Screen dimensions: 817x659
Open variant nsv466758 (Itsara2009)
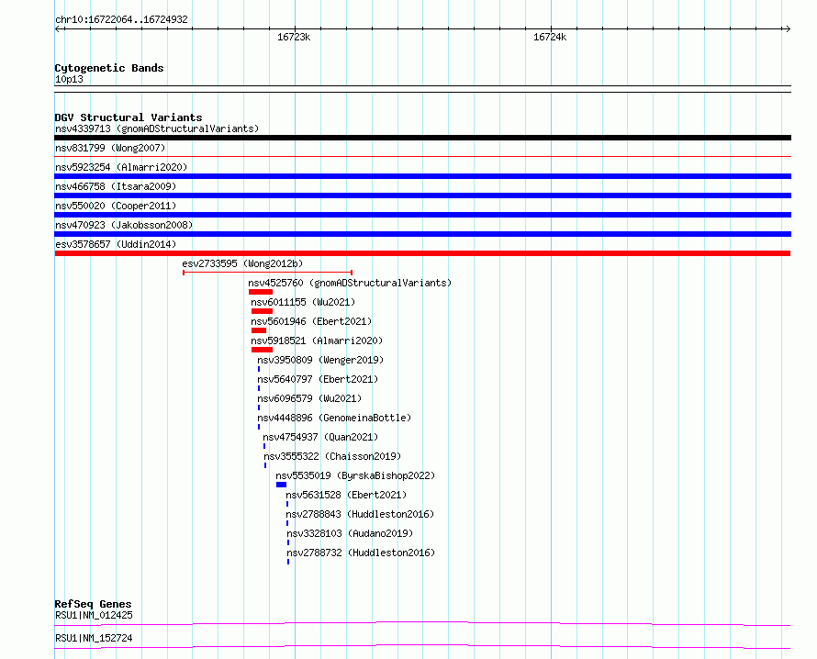[x=116, y=186]
